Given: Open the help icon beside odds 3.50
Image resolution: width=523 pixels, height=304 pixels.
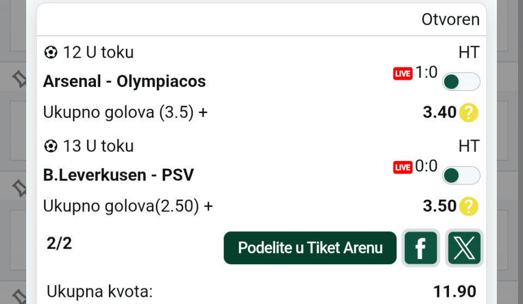Looking at the screenshot, I should click(x=469, y=206).
